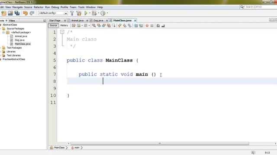Select the Test Packages folder
The width and height of the screenshot is (277, 155).
click(14, 48)
